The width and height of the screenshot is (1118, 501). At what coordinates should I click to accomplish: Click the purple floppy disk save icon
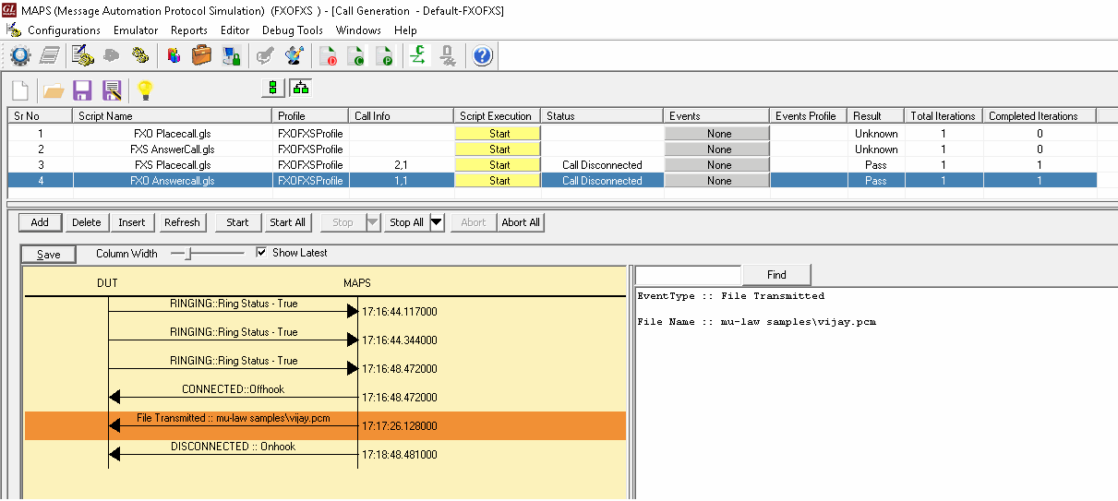82,89
